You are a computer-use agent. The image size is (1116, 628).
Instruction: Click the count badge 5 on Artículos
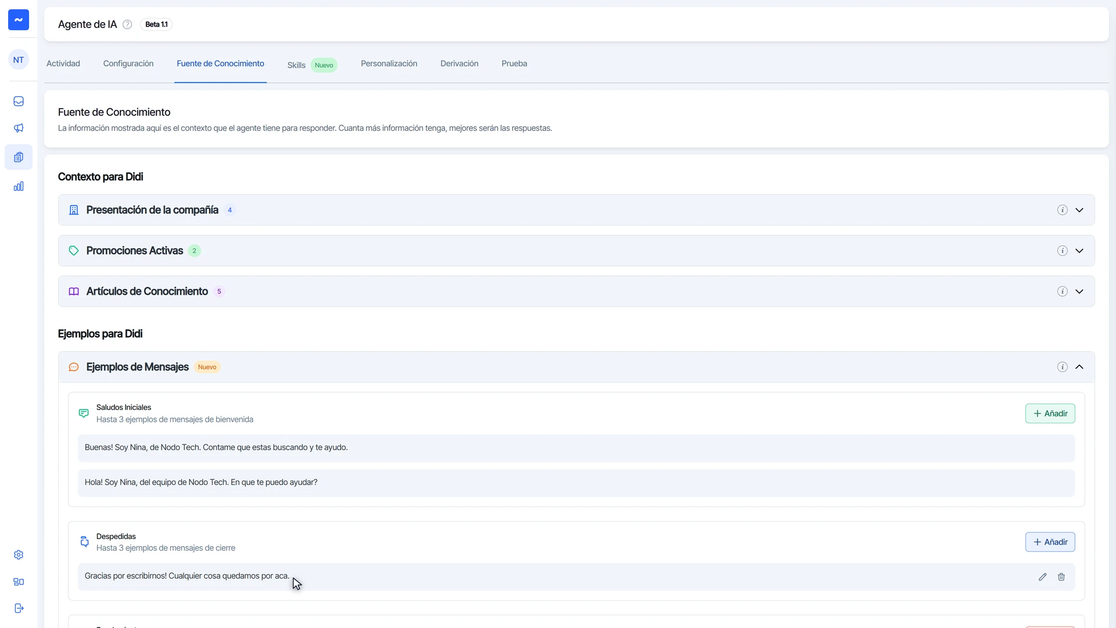[x=219, y=291]
